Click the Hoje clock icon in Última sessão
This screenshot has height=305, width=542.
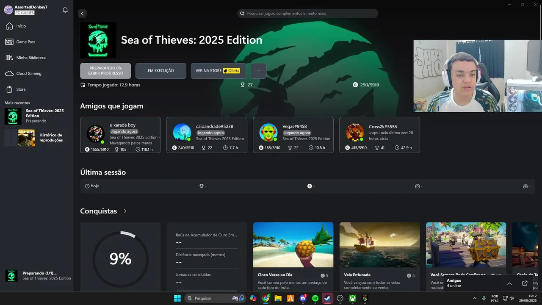click(87, 186)
